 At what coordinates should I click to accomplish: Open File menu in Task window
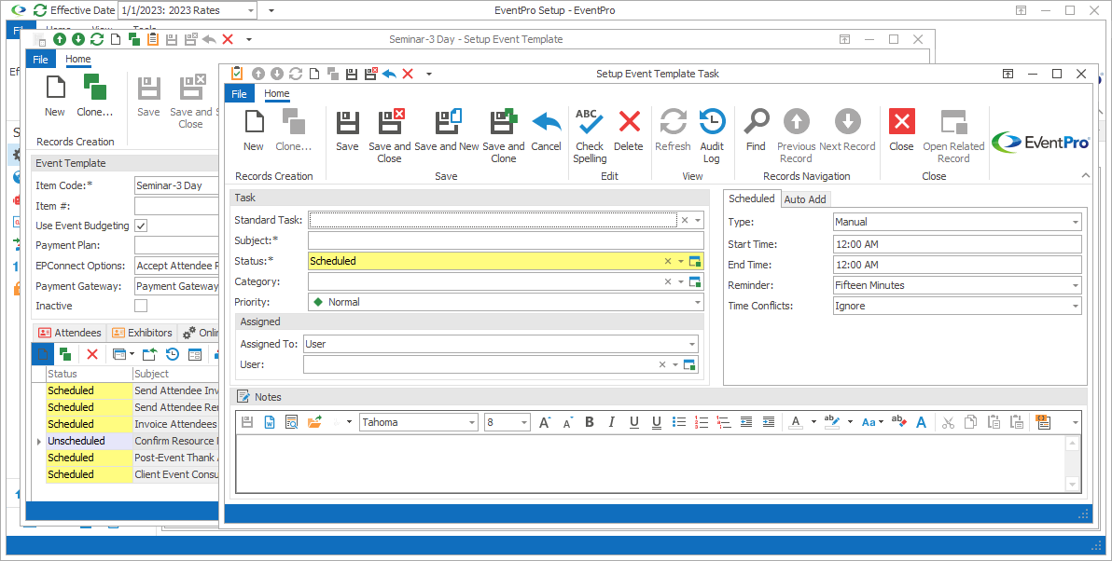coord(239,93)
